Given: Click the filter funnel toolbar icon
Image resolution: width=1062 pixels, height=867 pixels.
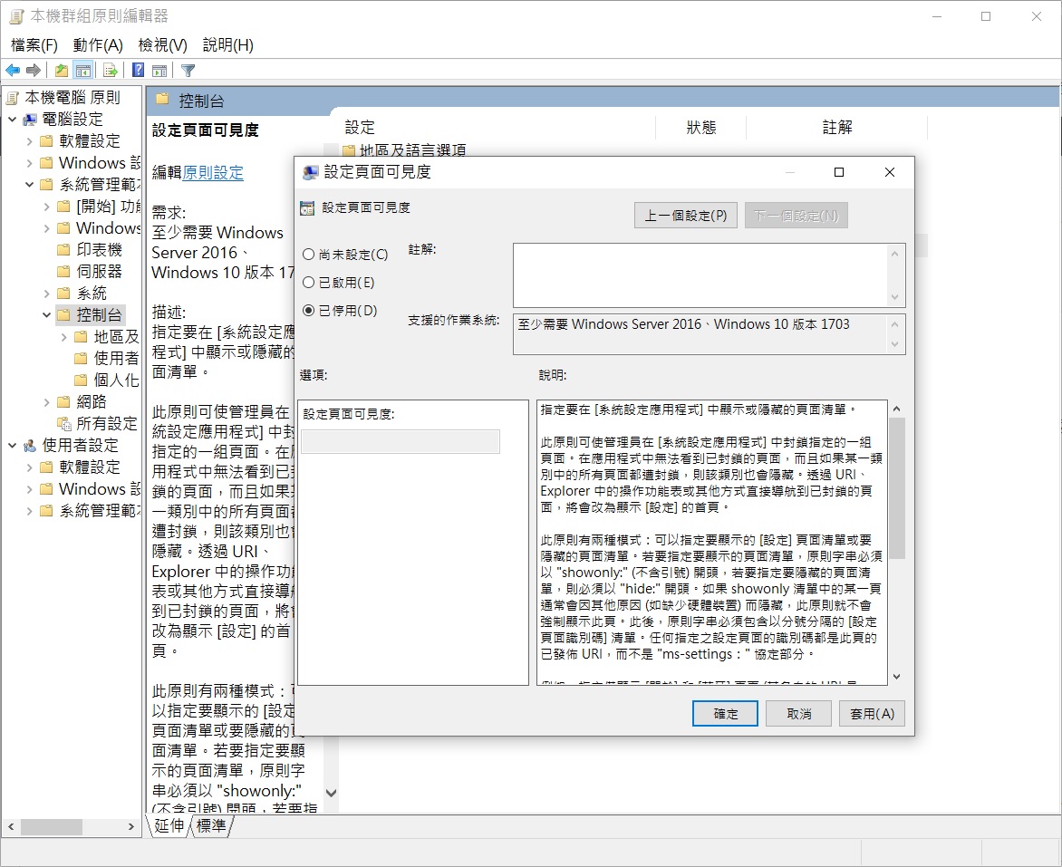Looking at the screenshot, I should [188, 70].
